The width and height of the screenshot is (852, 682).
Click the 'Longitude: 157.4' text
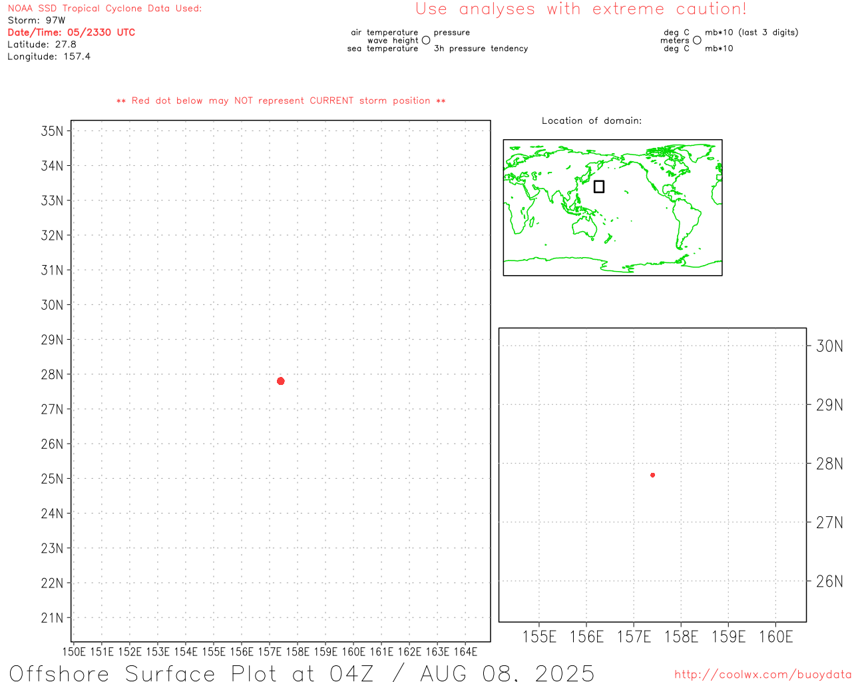click(49, 57)
